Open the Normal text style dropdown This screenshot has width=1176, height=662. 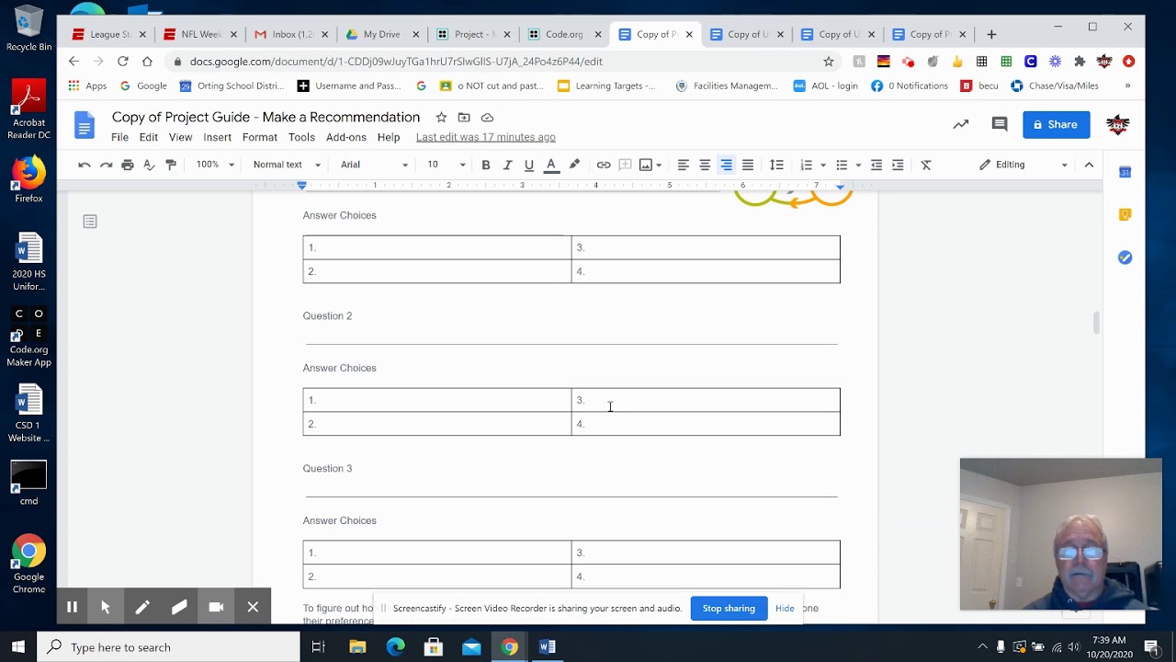pyautogui.click(x=287, y=165)
